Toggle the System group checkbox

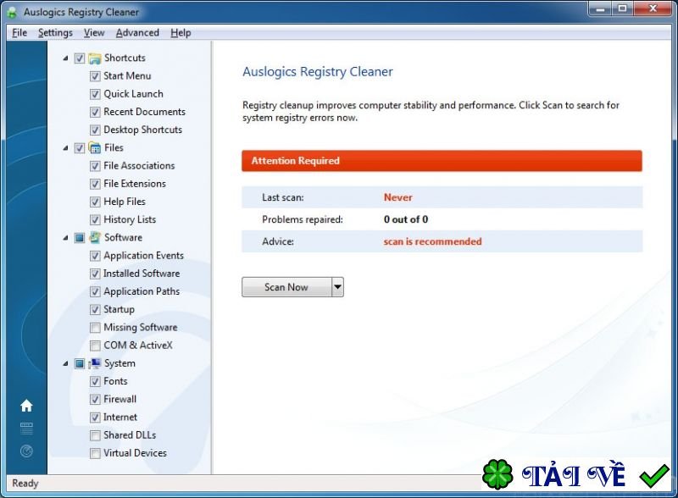[x=80, y=363]
